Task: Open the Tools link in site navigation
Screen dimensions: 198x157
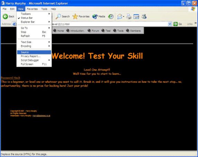Action: pos(120,31)
